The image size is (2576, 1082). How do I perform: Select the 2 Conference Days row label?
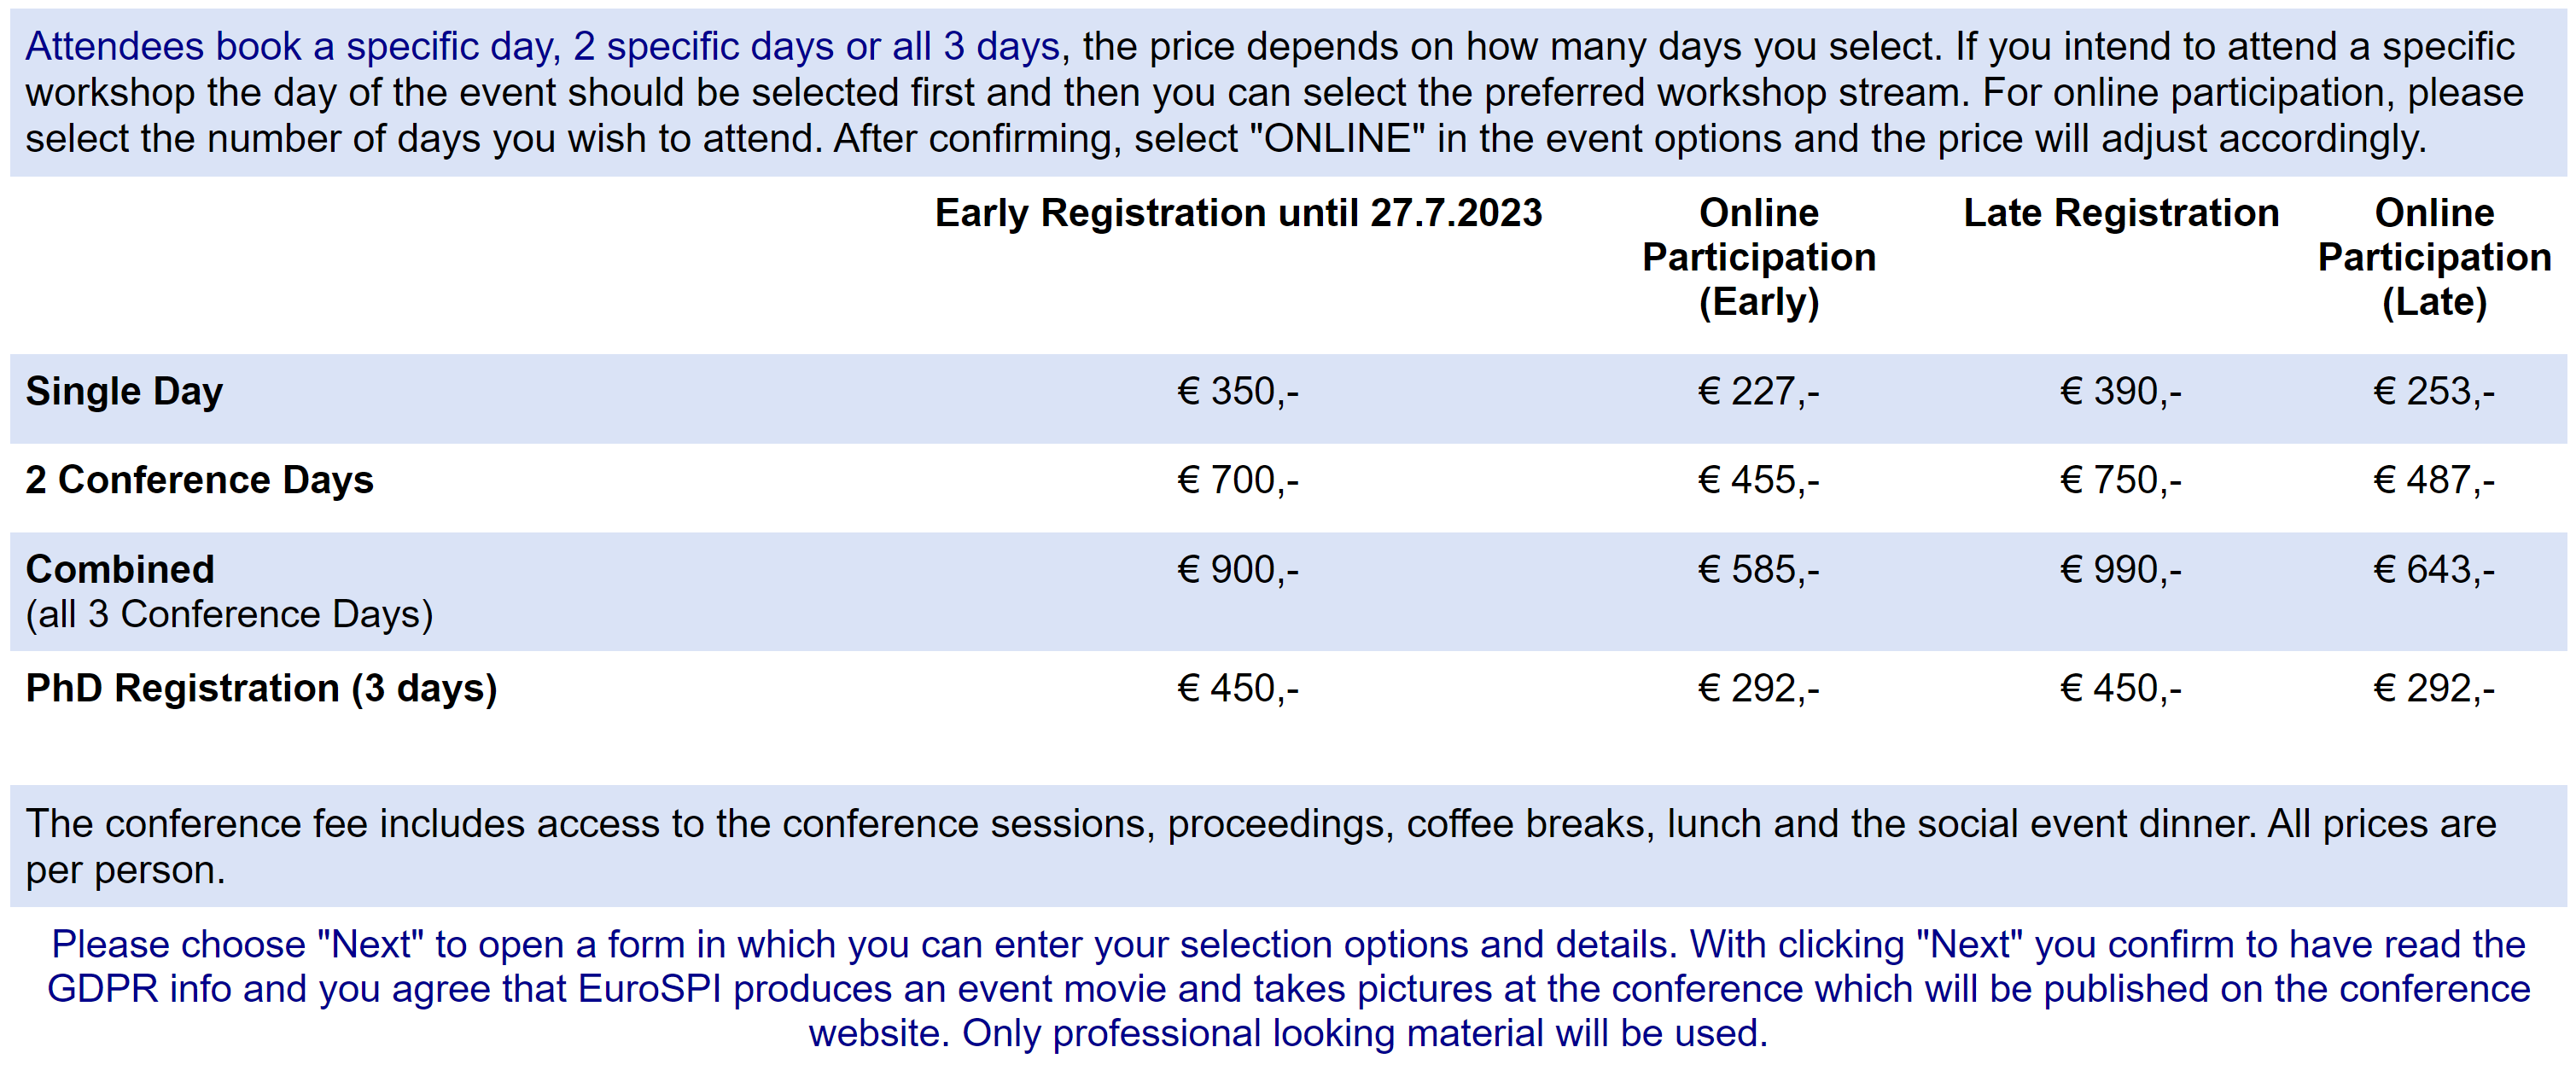[x=199, y=480]
